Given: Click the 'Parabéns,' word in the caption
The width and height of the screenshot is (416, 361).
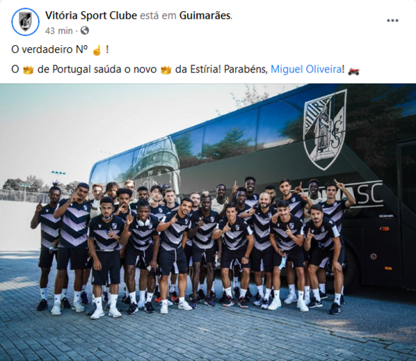Looking at the screenshot, I should [246, 70].
